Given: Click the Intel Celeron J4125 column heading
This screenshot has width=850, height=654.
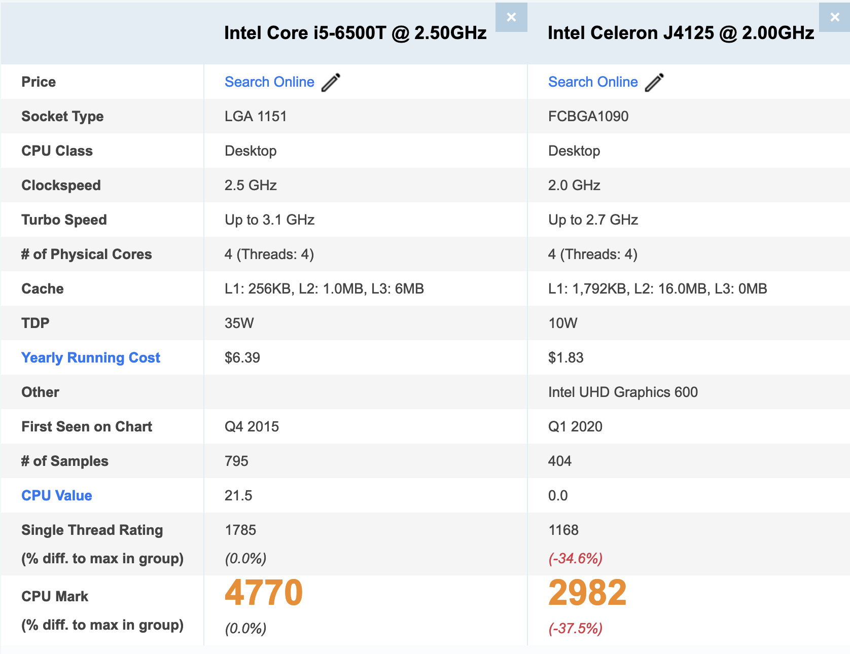Looking at the screenshot, I should coord(681,33).
